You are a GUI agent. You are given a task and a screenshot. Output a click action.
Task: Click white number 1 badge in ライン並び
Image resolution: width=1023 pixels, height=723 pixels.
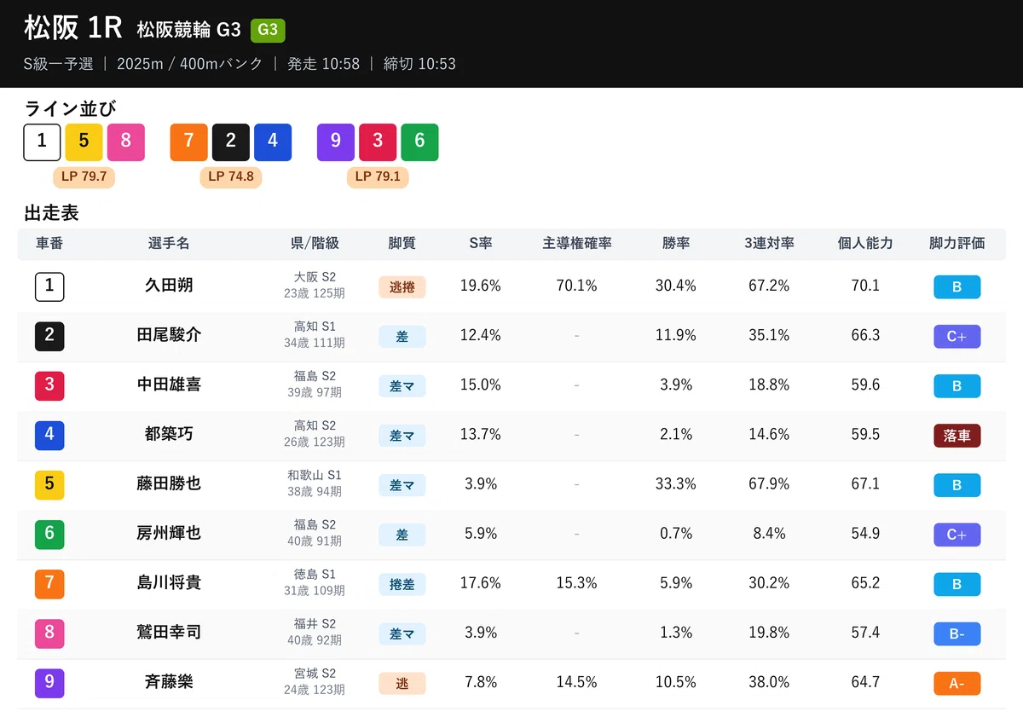[x=42, y=142]
